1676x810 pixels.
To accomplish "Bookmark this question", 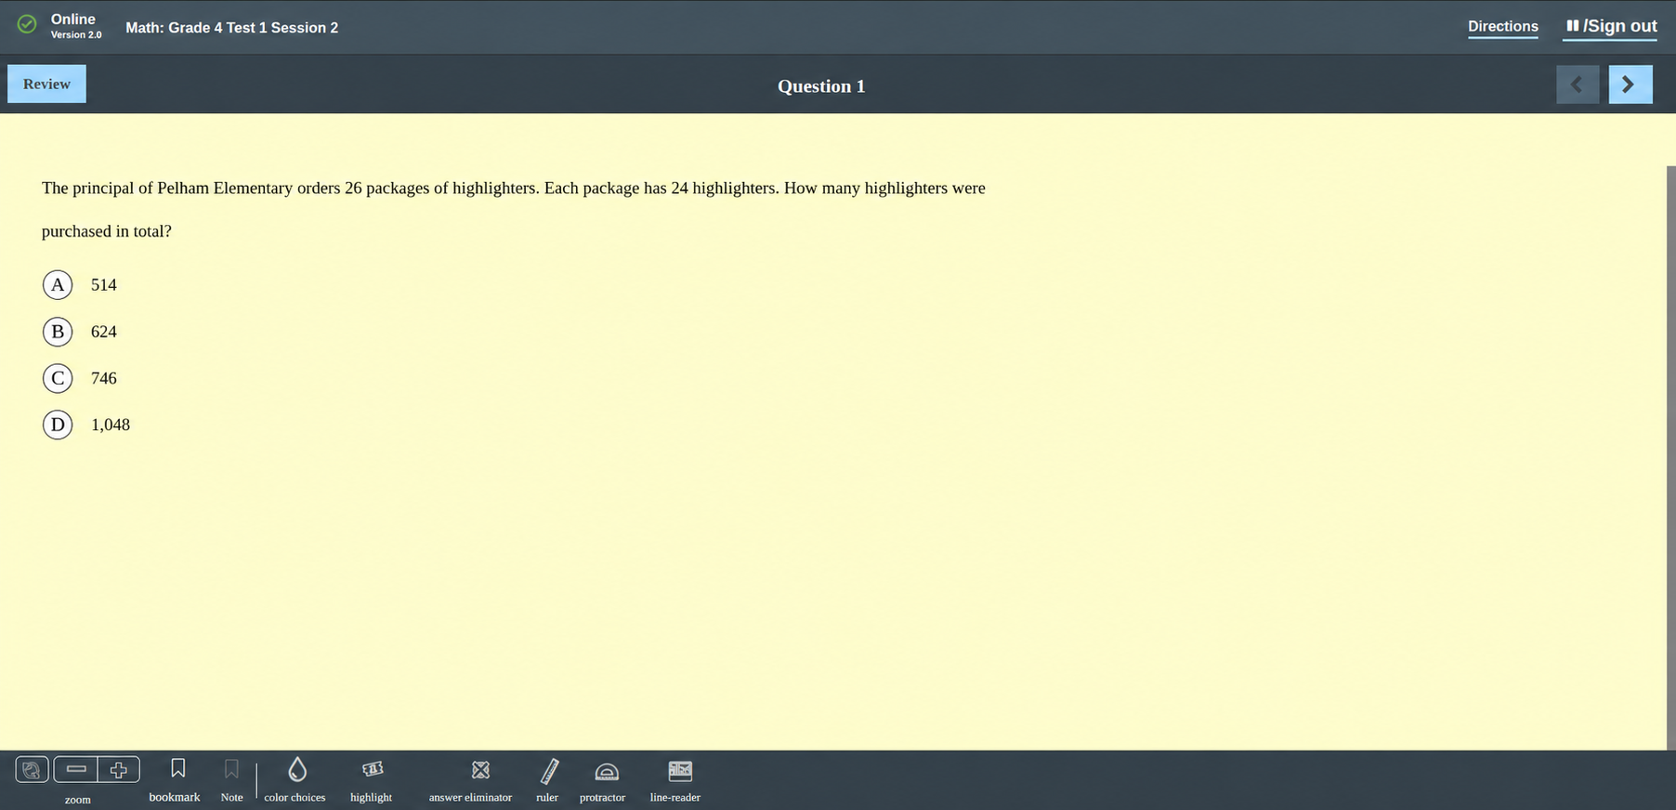I will (x=177, y=778).
